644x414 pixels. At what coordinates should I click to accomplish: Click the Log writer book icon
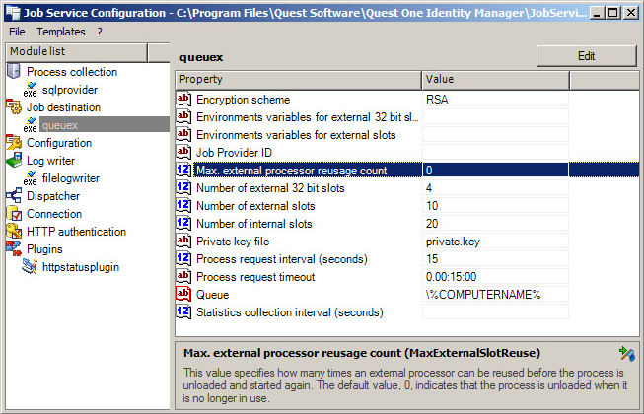coord(14,160)
